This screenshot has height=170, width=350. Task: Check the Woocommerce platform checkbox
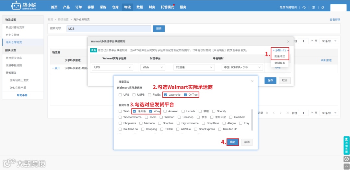pyautogui.click(x=120, y=117)
